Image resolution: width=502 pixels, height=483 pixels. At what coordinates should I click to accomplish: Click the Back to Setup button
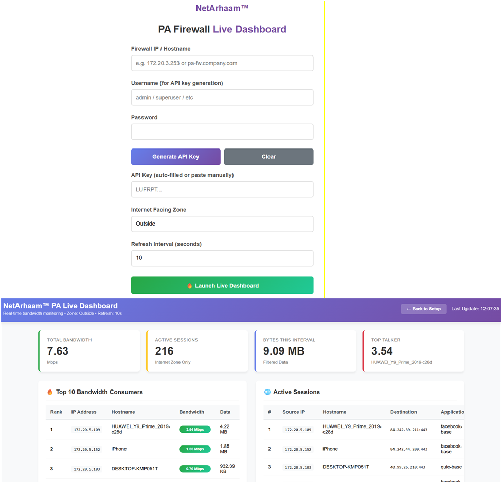(423, 309)
